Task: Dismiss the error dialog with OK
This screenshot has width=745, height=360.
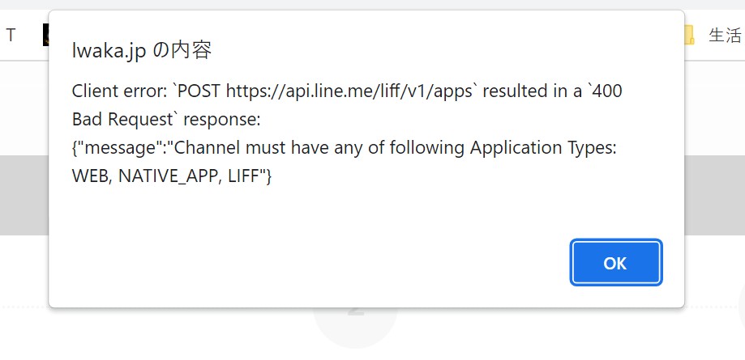Action: coord(616,263)
